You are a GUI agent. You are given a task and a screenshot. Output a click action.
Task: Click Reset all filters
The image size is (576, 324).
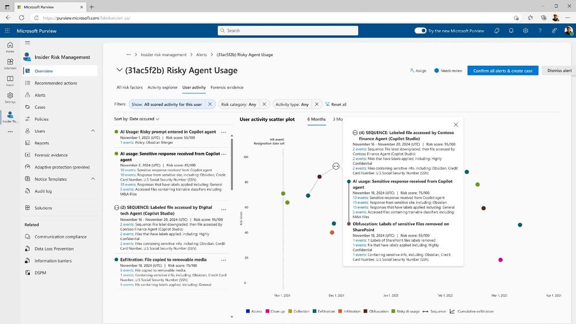click(x=336, y=105)
